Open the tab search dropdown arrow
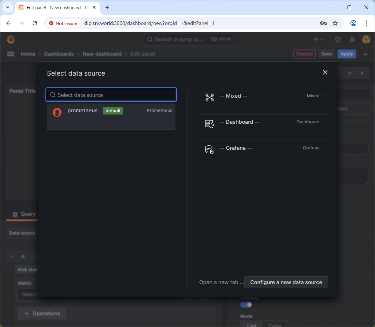 coord(8,7)
